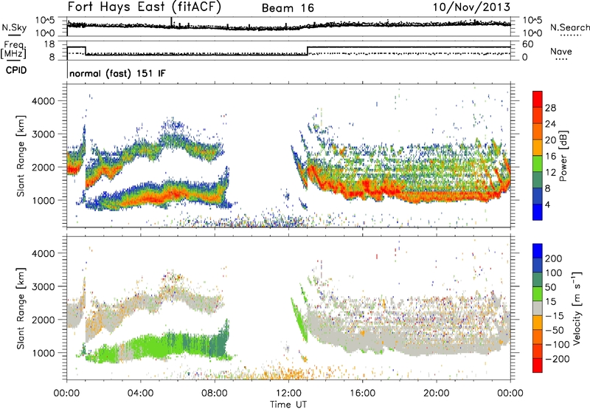Select the 'N.Search' legend label
The height and width of the screenshot is (409, 590).
(x=569, y=27)
